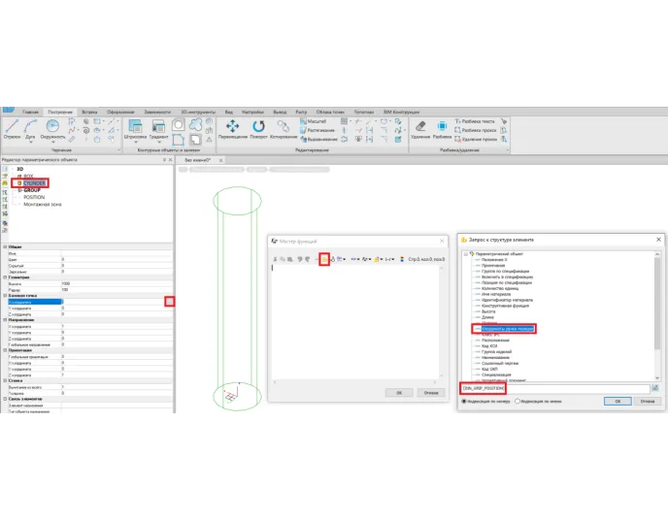Open the Дуга dropdown arrow

click(x=30, y=143)
